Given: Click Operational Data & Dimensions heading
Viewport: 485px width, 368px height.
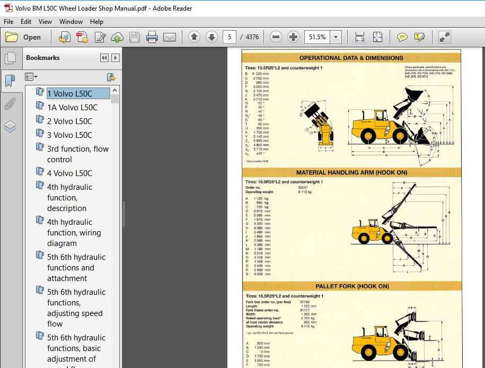Looking at the screenshot, I should (351, 58).
